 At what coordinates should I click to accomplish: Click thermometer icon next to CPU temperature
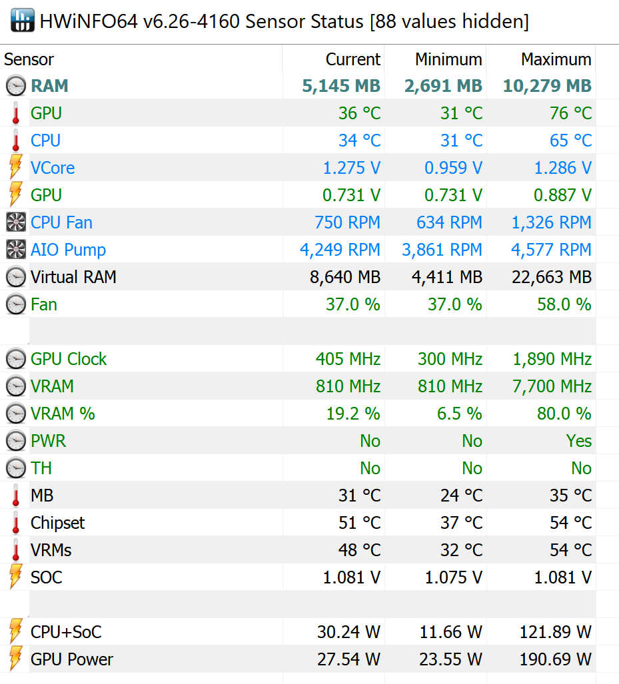pos(16,141)
